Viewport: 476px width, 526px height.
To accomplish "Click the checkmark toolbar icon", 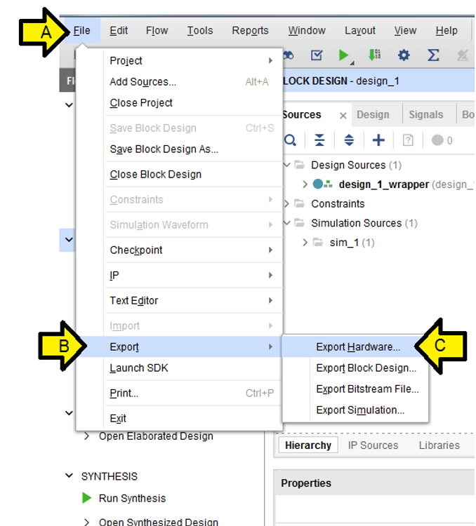I will click(x=317, y=55).
